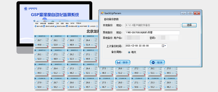Click card header 17110043-07
218x92 pixels.
(x=139, y=78)
